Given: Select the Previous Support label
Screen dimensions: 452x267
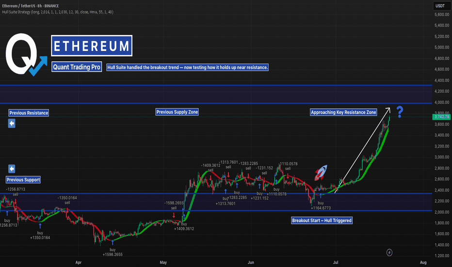Looking at the screenshot, I should pos(23,180).
